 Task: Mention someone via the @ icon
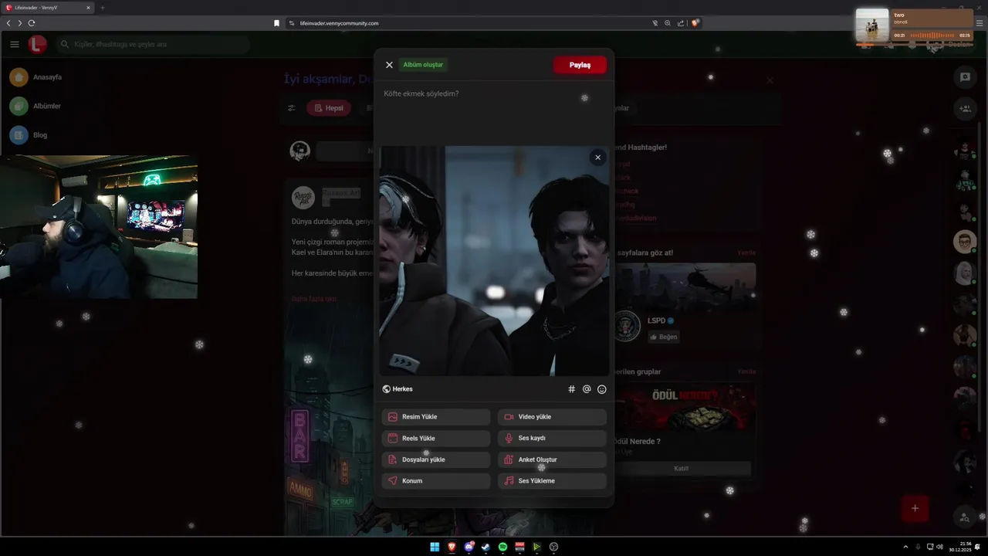[587, 389]
